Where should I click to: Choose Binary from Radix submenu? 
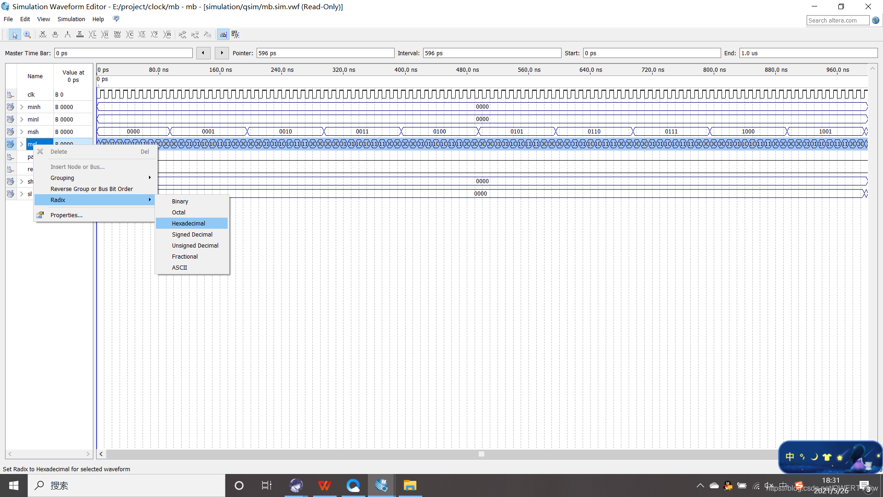192,202
